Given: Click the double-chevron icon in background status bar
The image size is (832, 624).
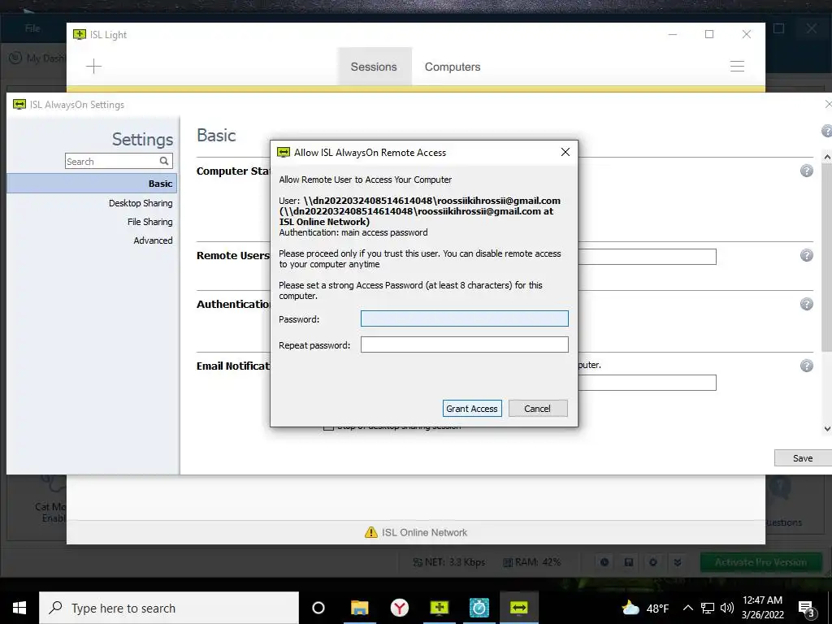Looking at the screenshot, I should 678,562.
